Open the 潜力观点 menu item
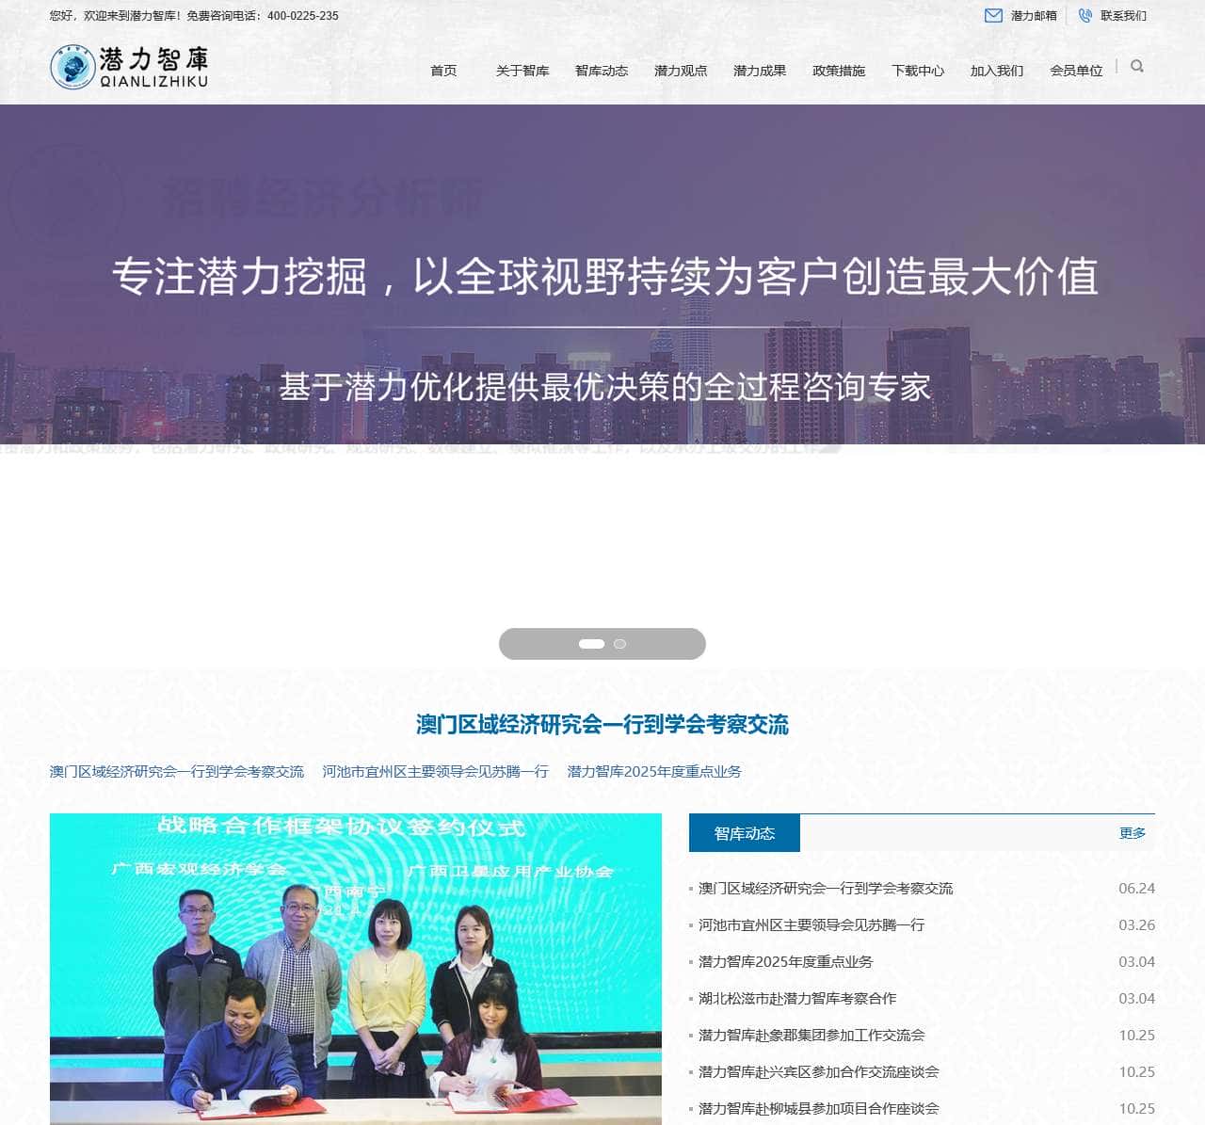 coord(681,69)
